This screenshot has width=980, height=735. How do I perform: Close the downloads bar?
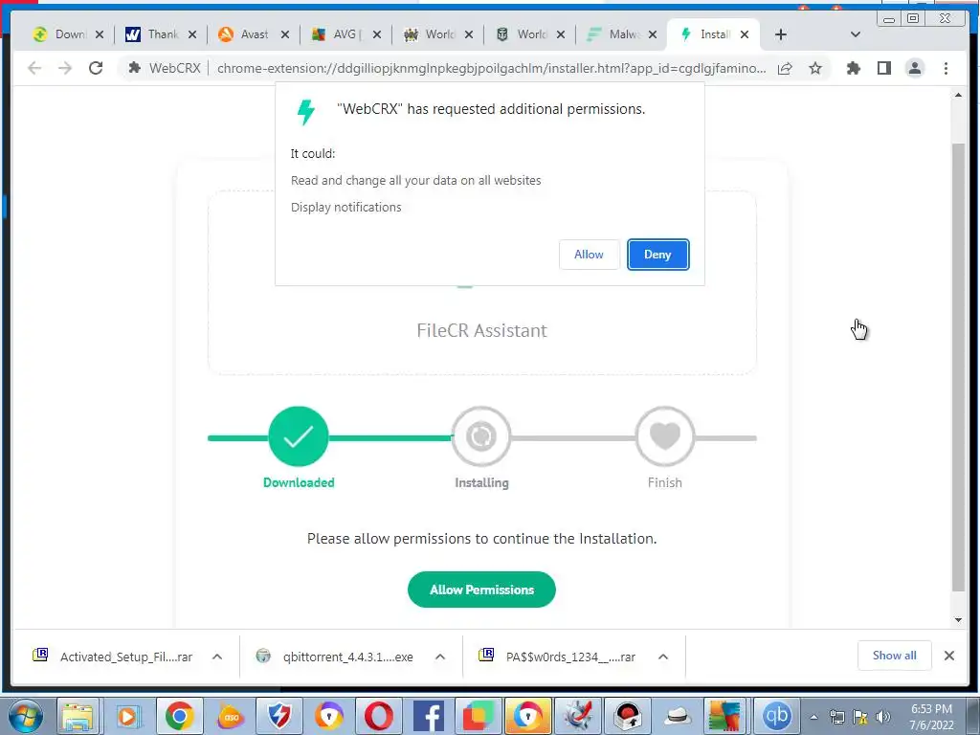(x=948, y=655)
